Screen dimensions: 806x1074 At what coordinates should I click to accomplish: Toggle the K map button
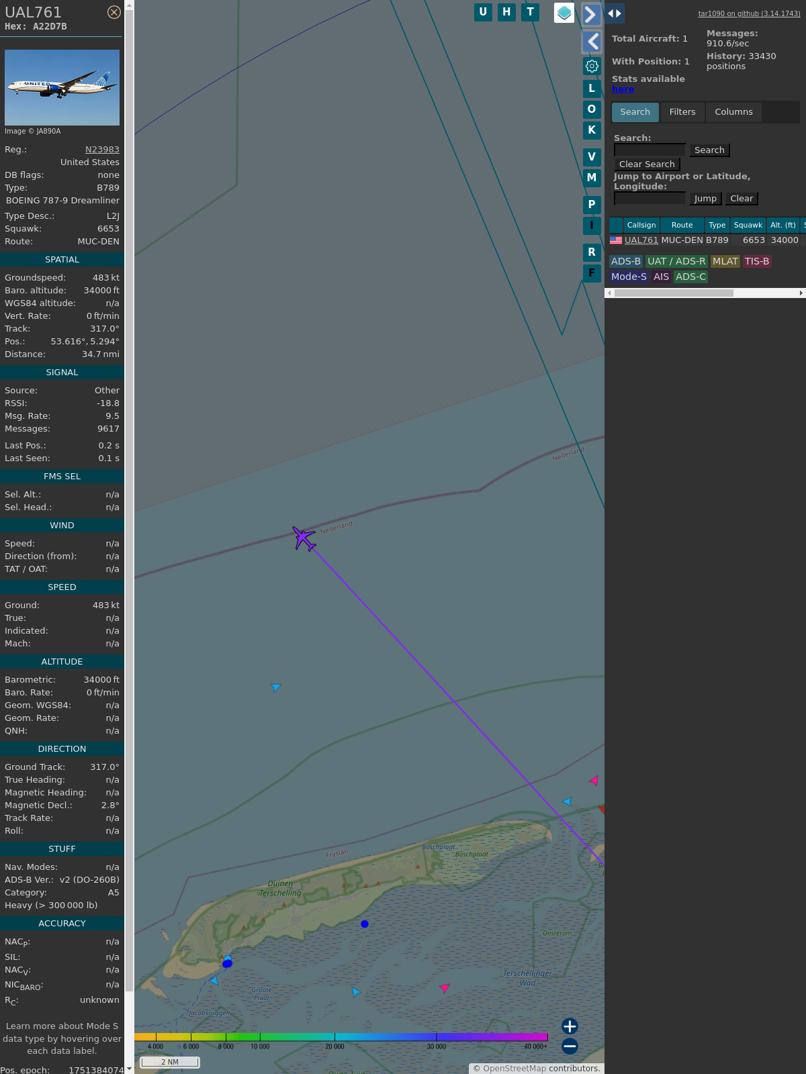(x=592, y=130)
